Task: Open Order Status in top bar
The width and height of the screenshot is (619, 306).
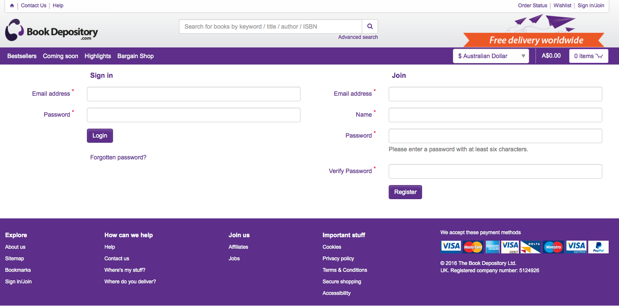Action: pos(533,6)
